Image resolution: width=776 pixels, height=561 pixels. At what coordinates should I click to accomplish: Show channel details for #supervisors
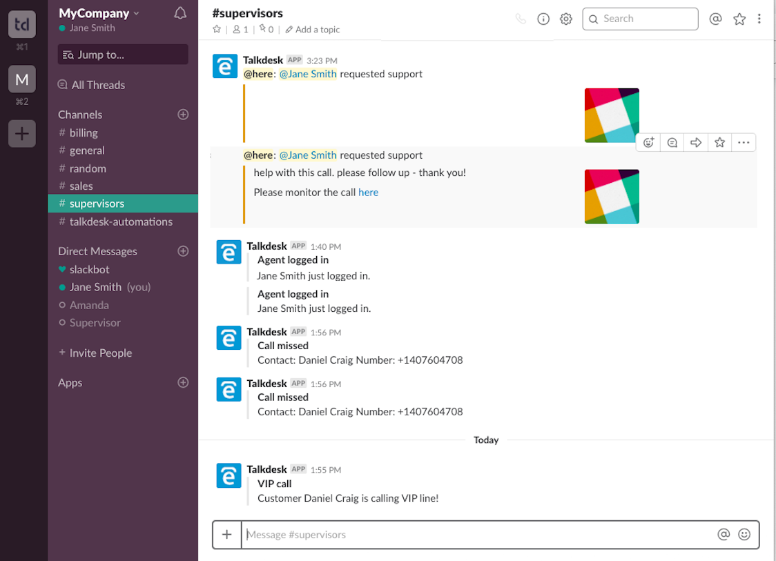point(543,19)
